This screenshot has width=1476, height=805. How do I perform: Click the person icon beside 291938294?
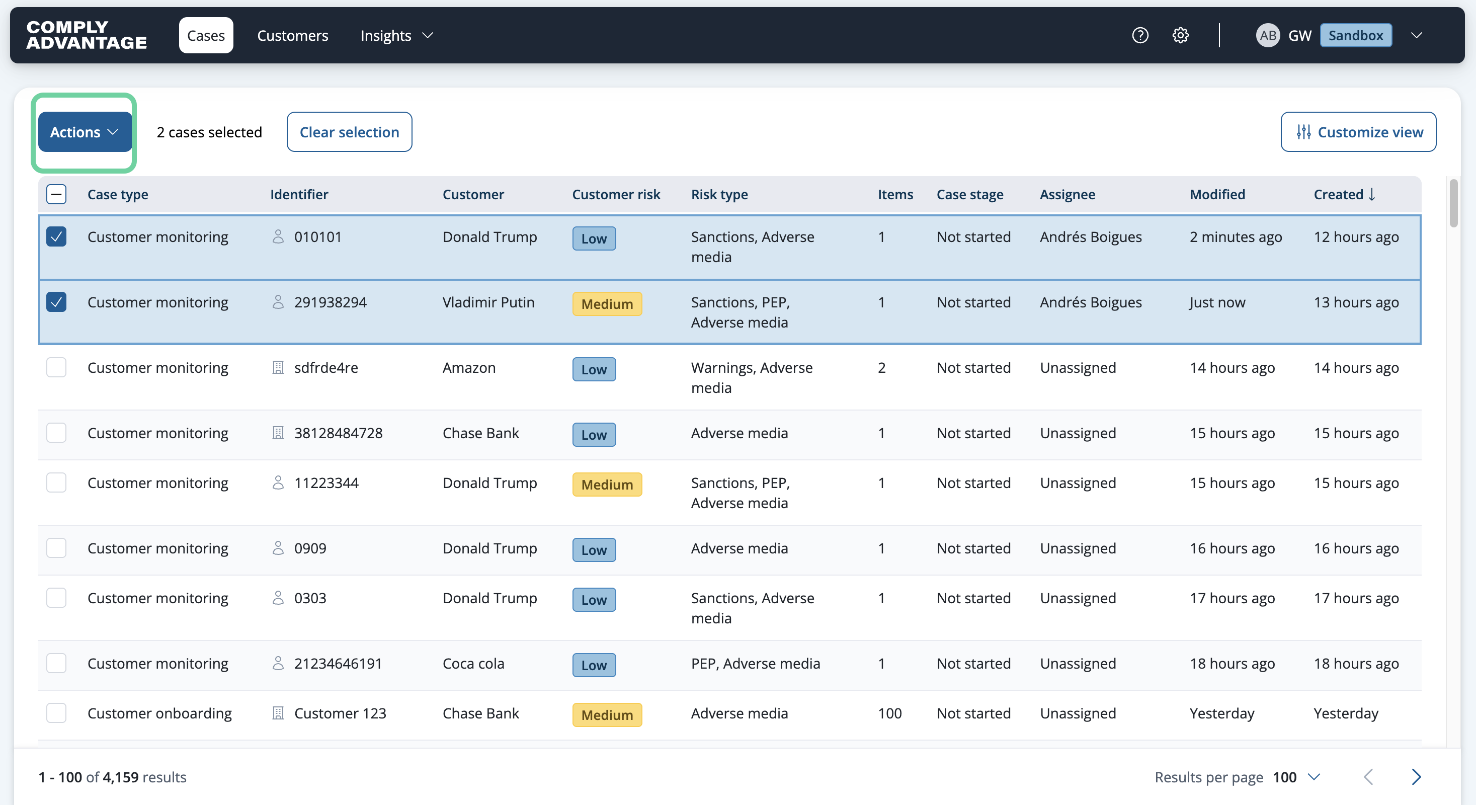click(x=278, y=302)
